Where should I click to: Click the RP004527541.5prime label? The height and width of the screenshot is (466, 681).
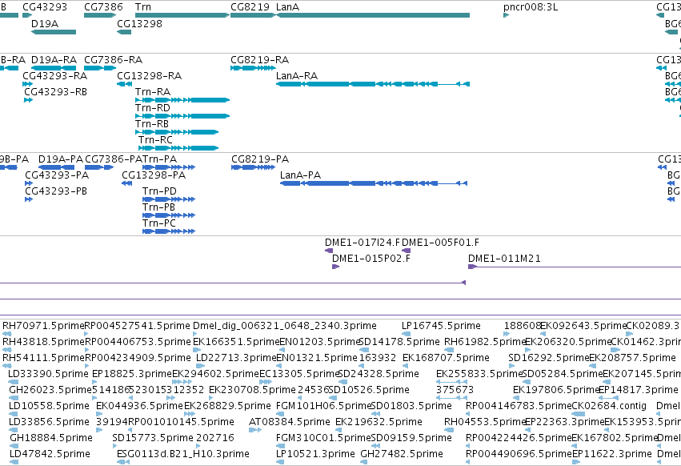[138, 326]
